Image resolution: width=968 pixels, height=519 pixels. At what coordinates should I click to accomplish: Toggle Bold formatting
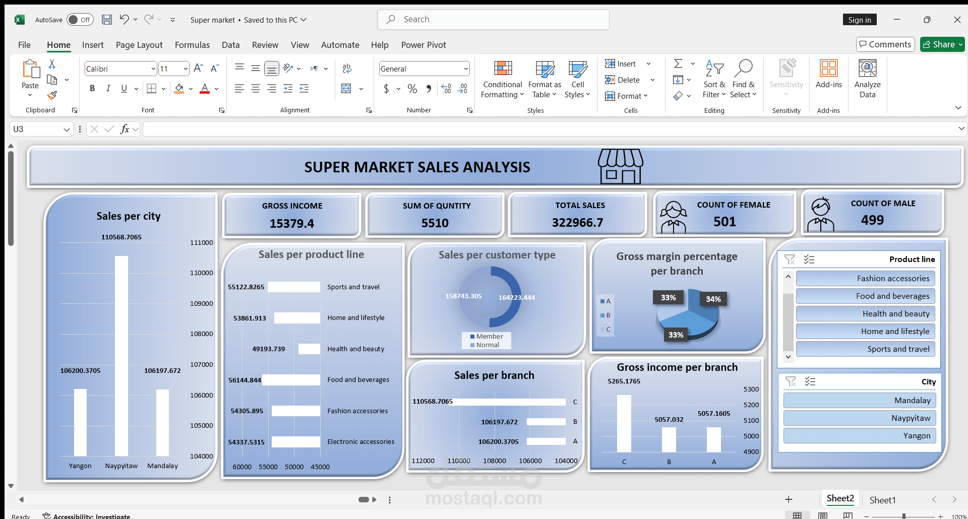click(x=92, y=88)
